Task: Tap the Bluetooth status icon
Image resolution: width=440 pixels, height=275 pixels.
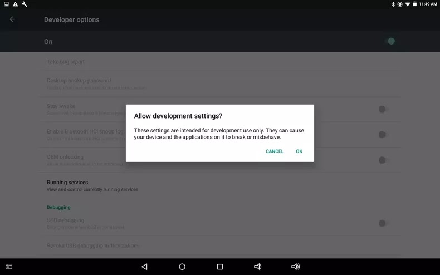Action: tap(393, 4)
